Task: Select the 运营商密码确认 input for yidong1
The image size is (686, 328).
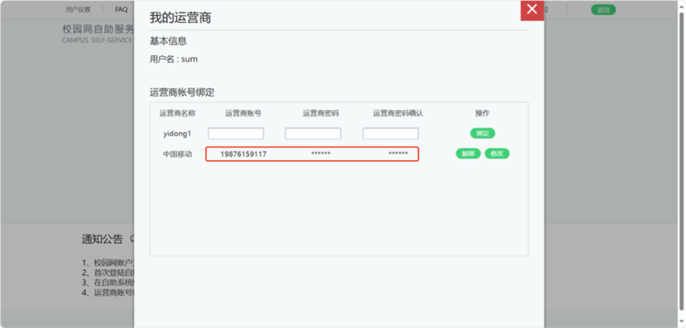Action: pyautogui.click(x=390, y=134)
